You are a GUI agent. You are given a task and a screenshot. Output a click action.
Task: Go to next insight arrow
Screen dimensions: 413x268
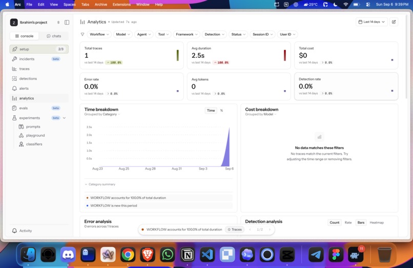click(x=270, y=230)
